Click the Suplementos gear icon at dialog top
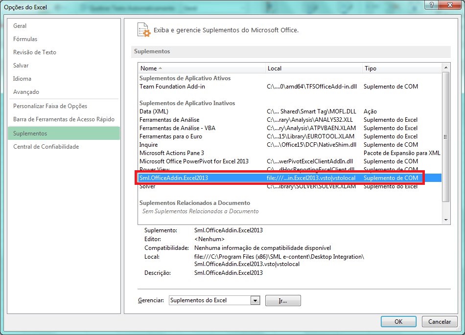 pyautogui.click(x=143, y=30)
